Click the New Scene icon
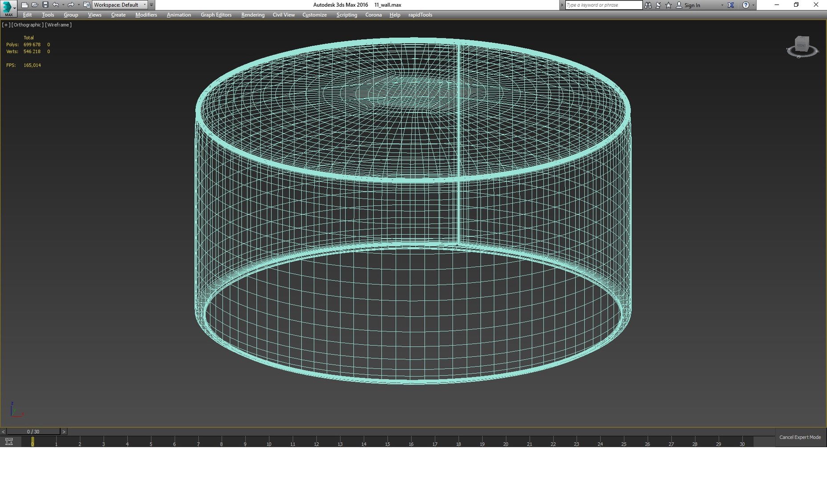Viewport: 827px width, 480px height. (x=24, y=5)
